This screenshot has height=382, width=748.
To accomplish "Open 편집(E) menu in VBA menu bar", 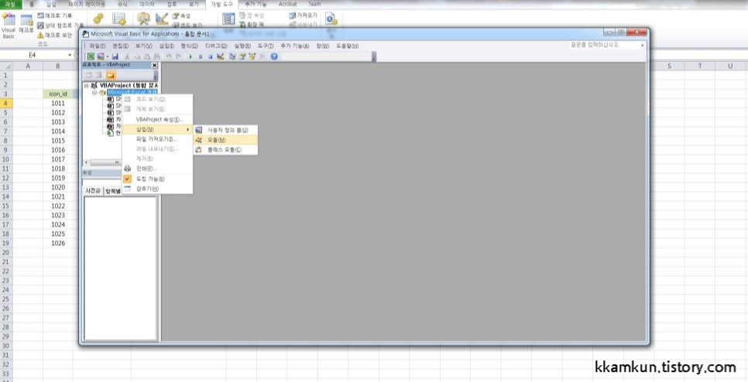I will (x=120, y=46).
